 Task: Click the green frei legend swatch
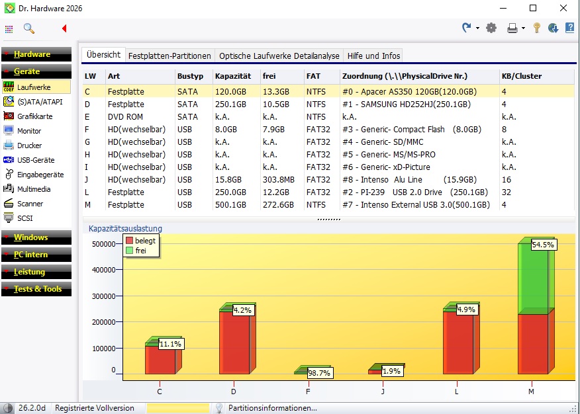point(129,251)
